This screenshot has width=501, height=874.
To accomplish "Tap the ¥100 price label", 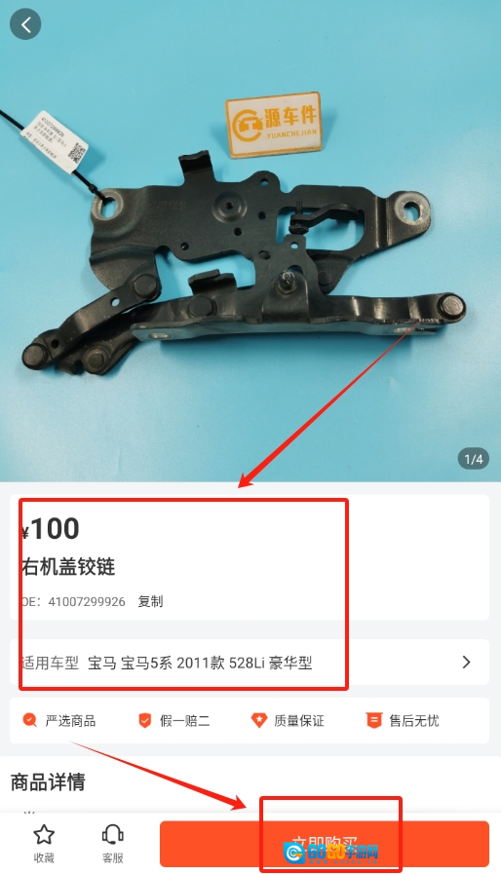I will (x=51, y=528).
